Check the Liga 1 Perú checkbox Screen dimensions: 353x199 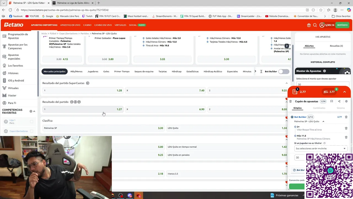coord(31,122)
